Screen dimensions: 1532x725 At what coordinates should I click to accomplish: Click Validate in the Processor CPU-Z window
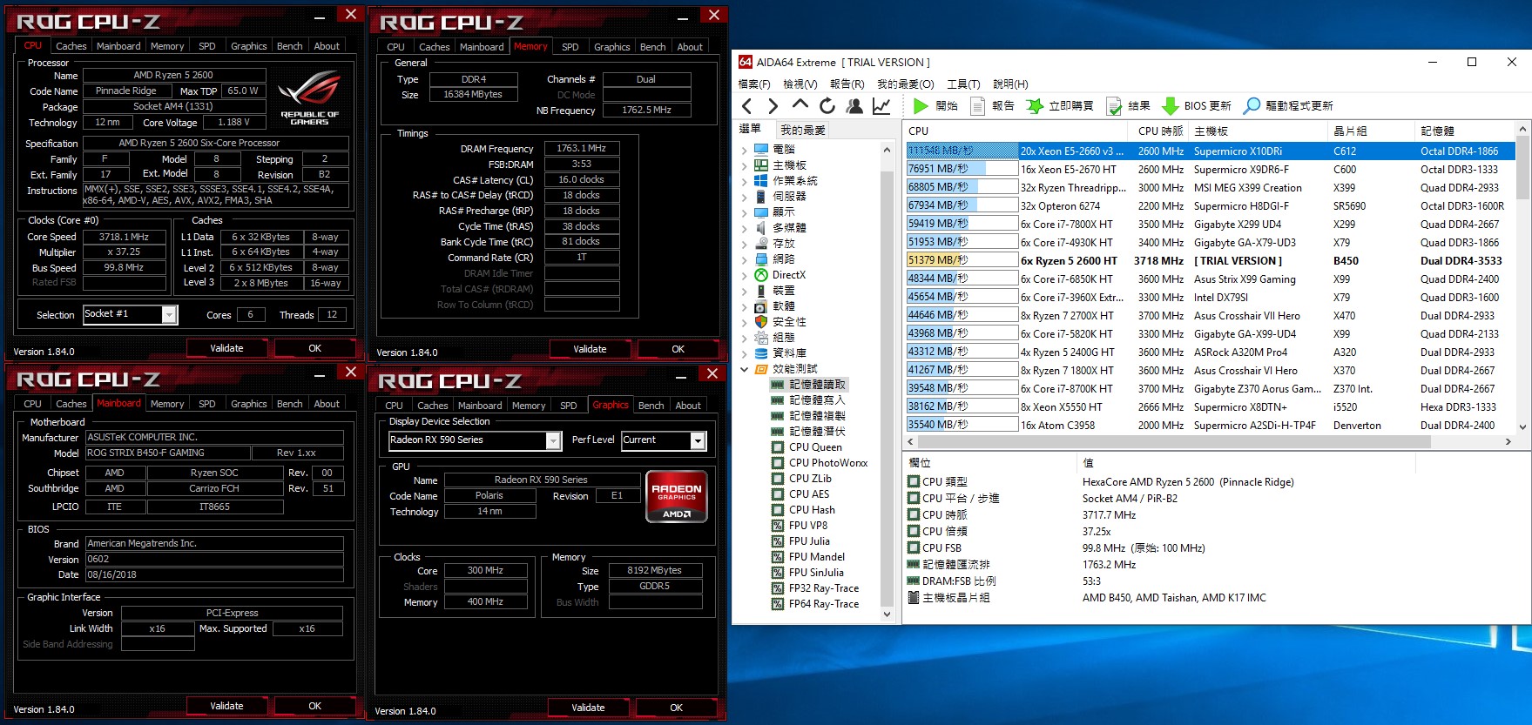pyautogui.click(x=226, y=348)
